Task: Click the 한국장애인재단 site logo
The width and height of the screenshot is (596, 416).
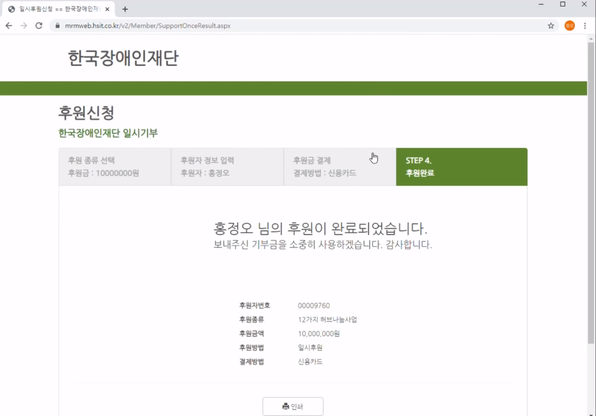Action: pos(123,58)
